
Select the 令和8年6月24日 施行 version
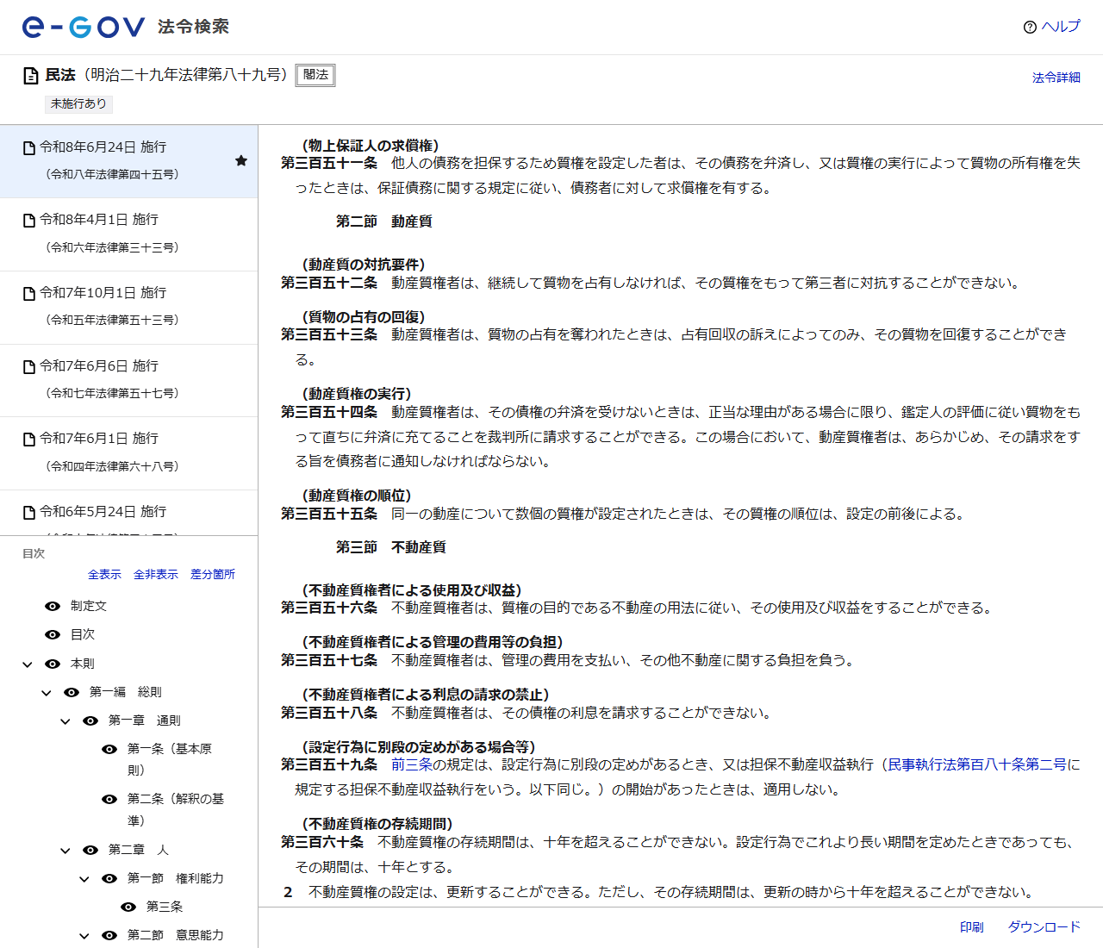click(x=128, y=161)
